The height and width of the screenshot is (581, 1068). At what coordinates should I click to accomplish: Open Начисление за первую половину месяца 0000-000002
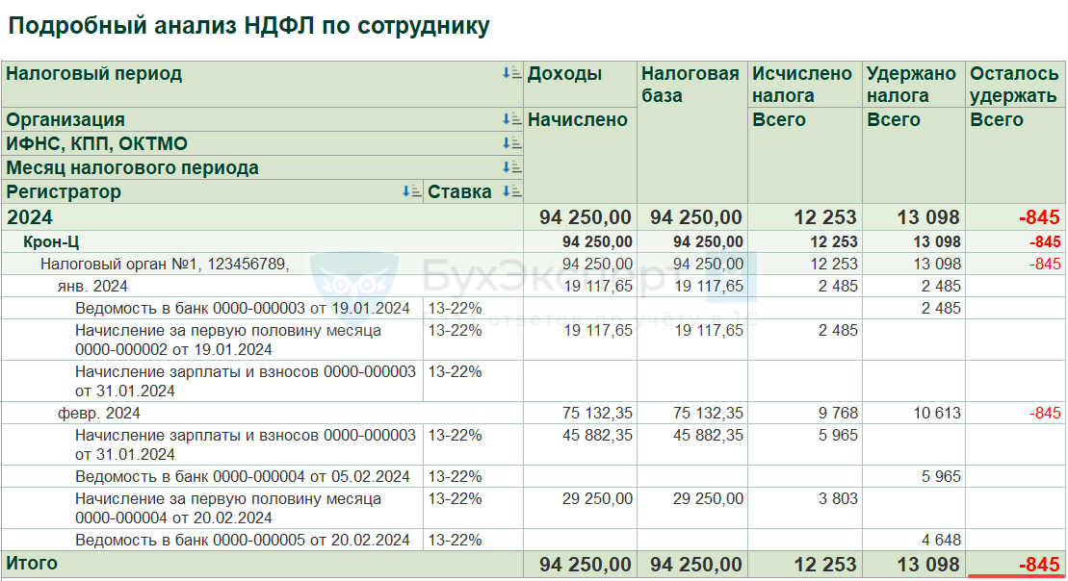228,341
